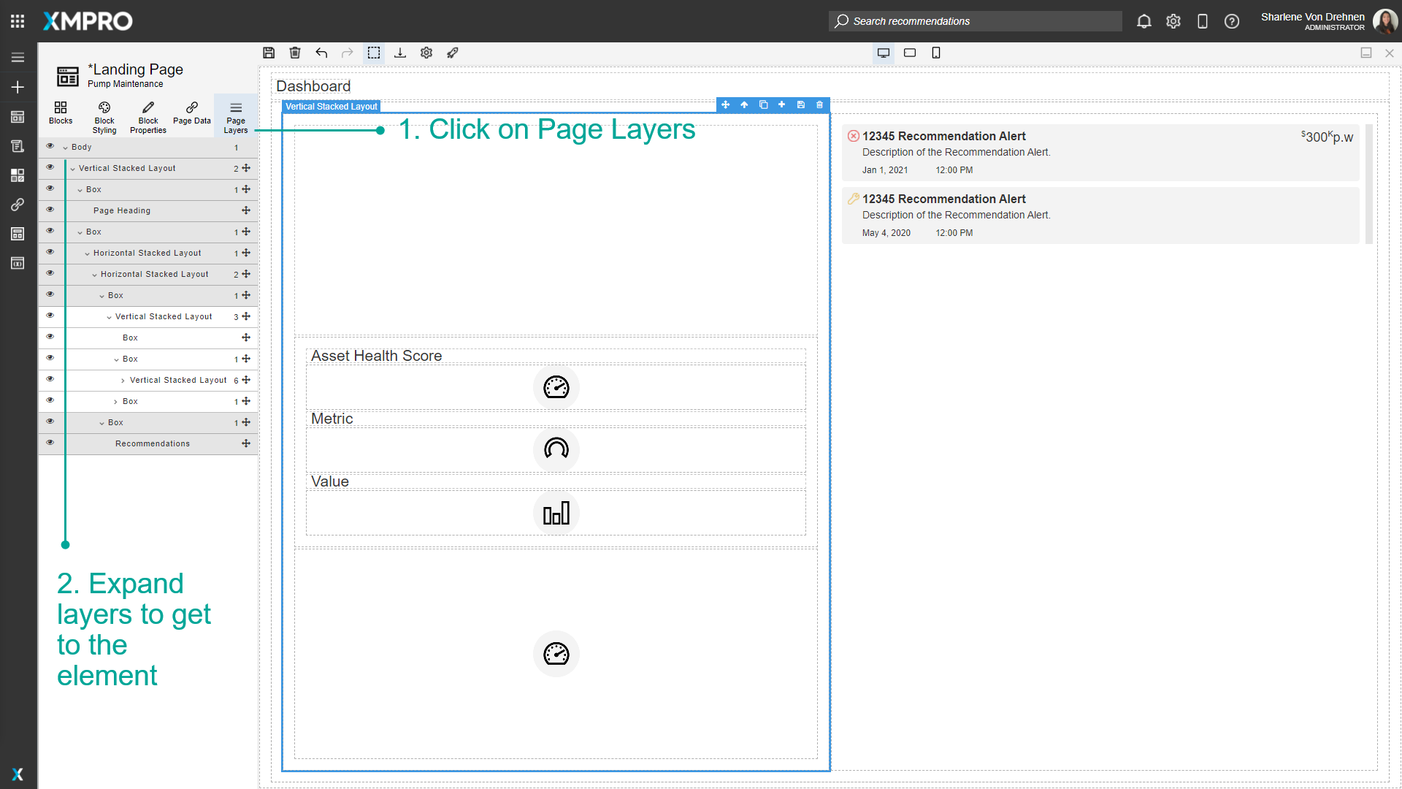The height and width of the screenshot is (789, 1402).
Task: Collapse the Body tree item
Action: pyautogui.click(x=66, y=146)
